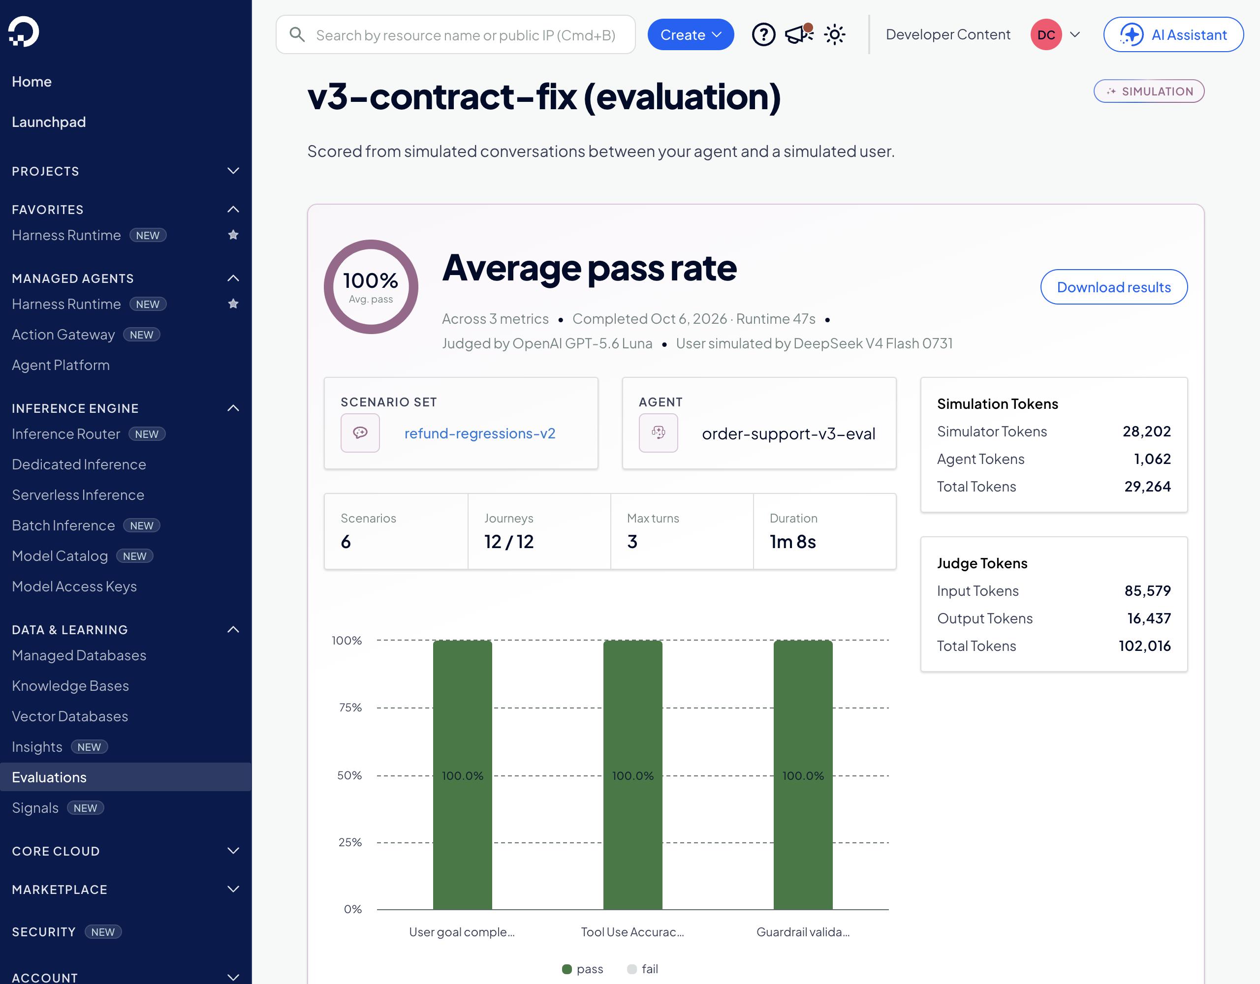Click the DigitalOcean logo icon

(x=24, y=31)
